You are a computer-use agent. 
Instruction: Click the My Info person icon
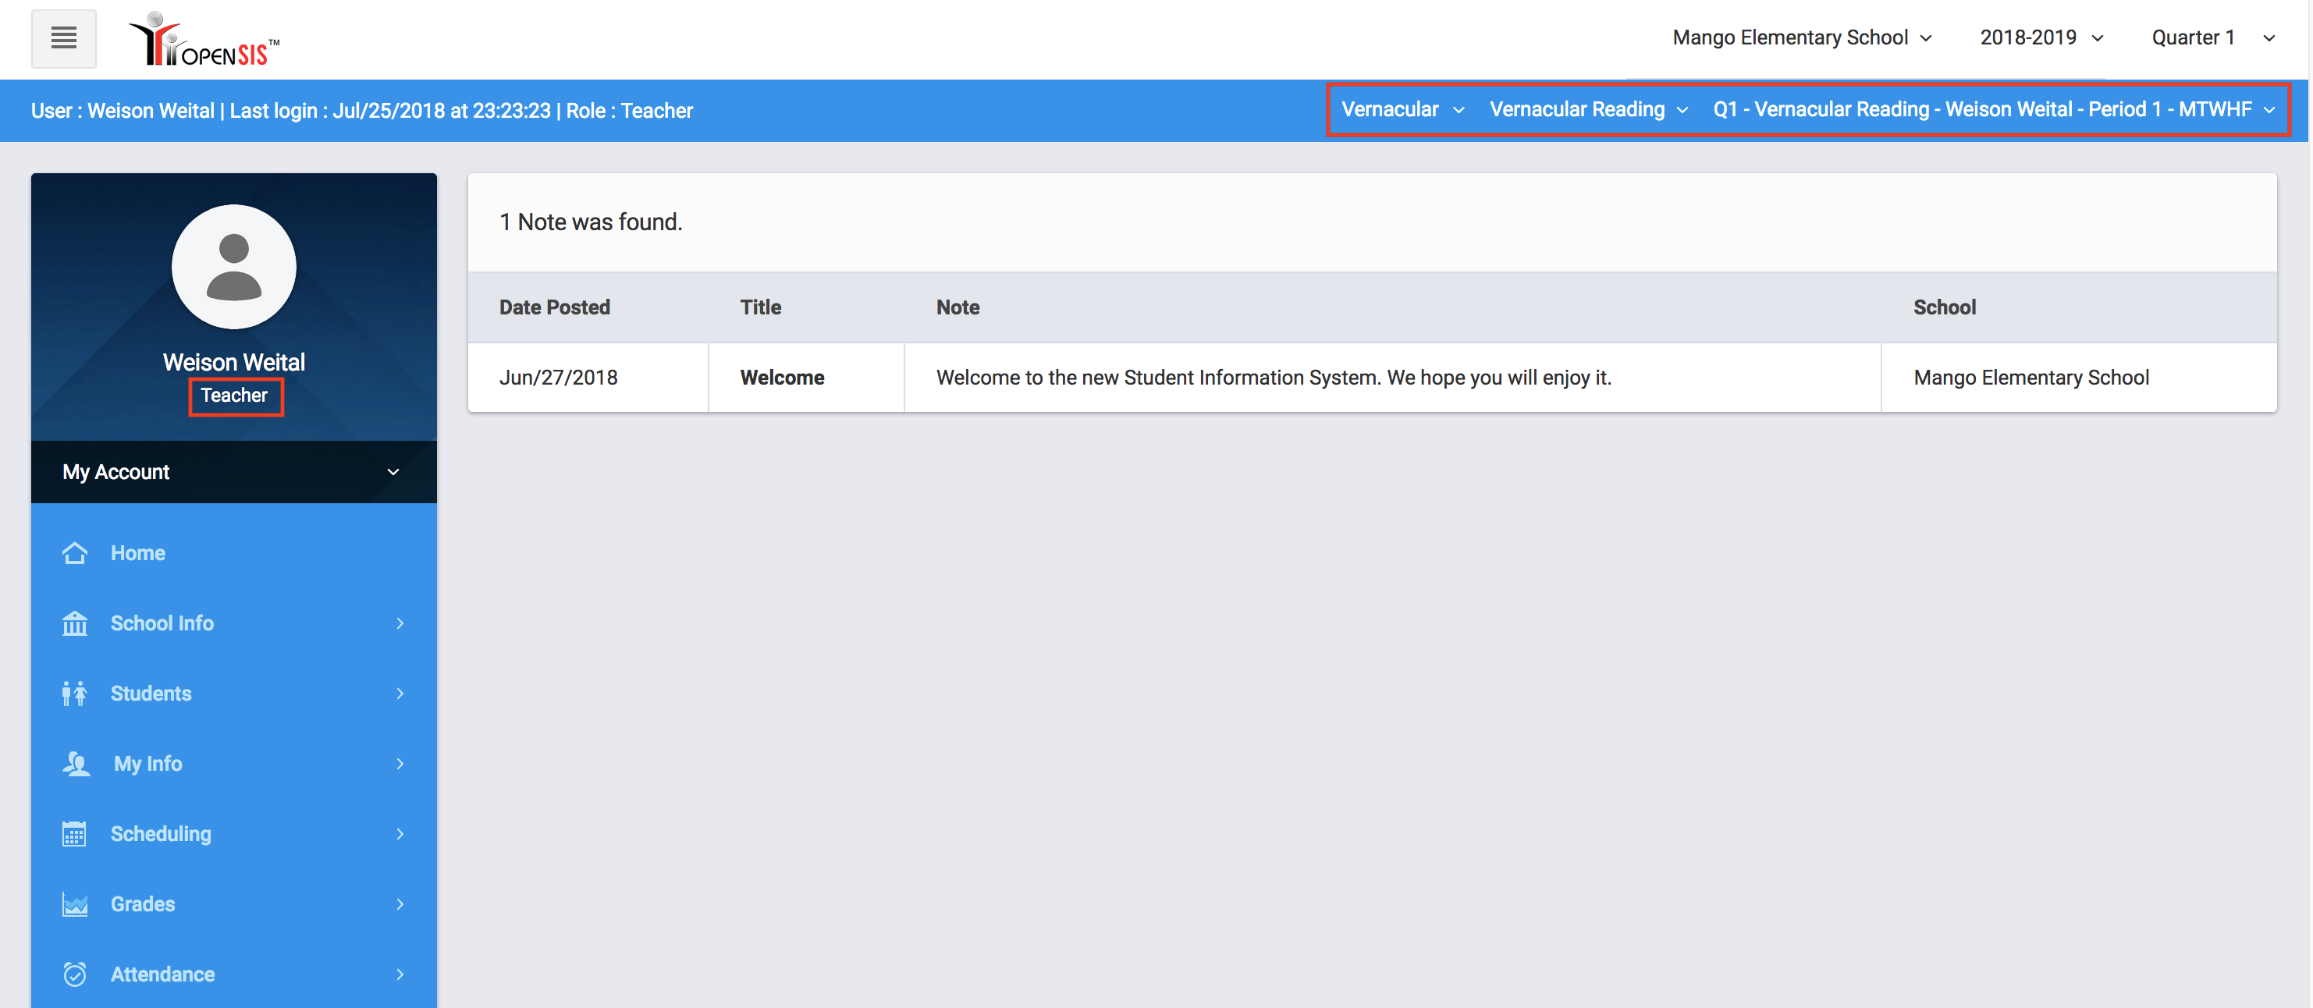pyautogui.click(x=76, y=763)
